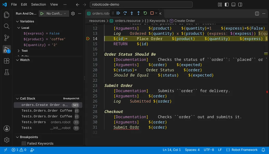Select orders.Create Order call stack frame
Image resolution: width=269 pixels, height=154 pixels.
48,105
